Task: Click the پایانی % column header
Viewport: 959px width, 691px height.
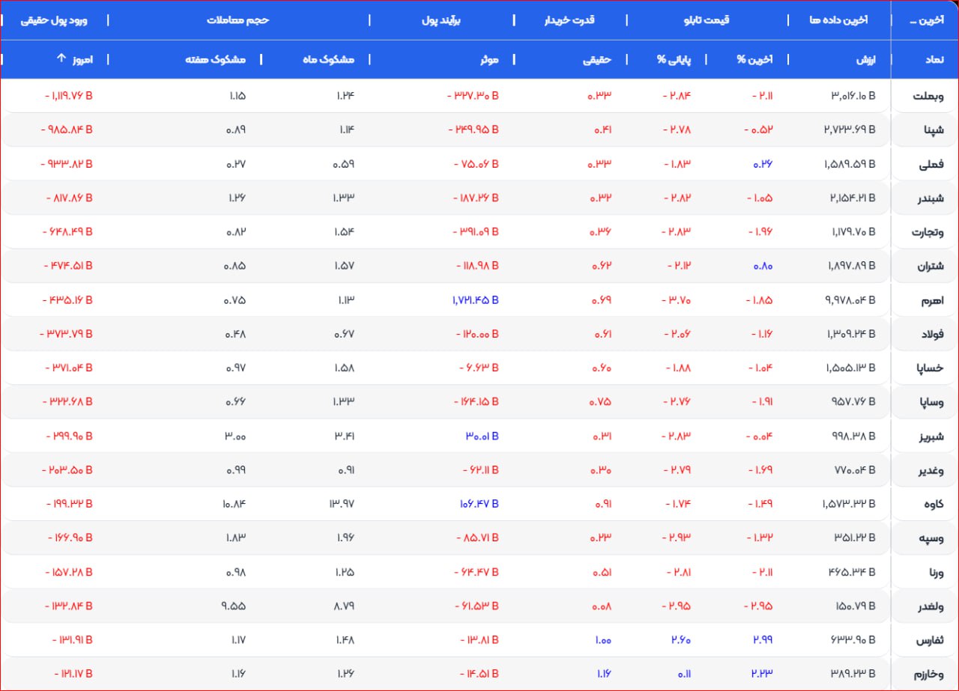Action: pyautogui.click(x=672, y=59)
